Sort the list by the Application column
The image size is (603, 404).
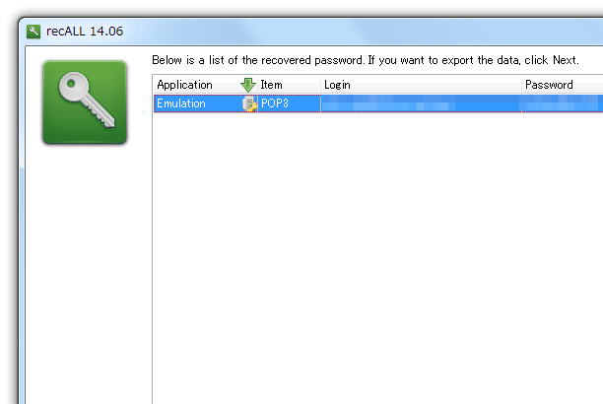coord(205,85)
